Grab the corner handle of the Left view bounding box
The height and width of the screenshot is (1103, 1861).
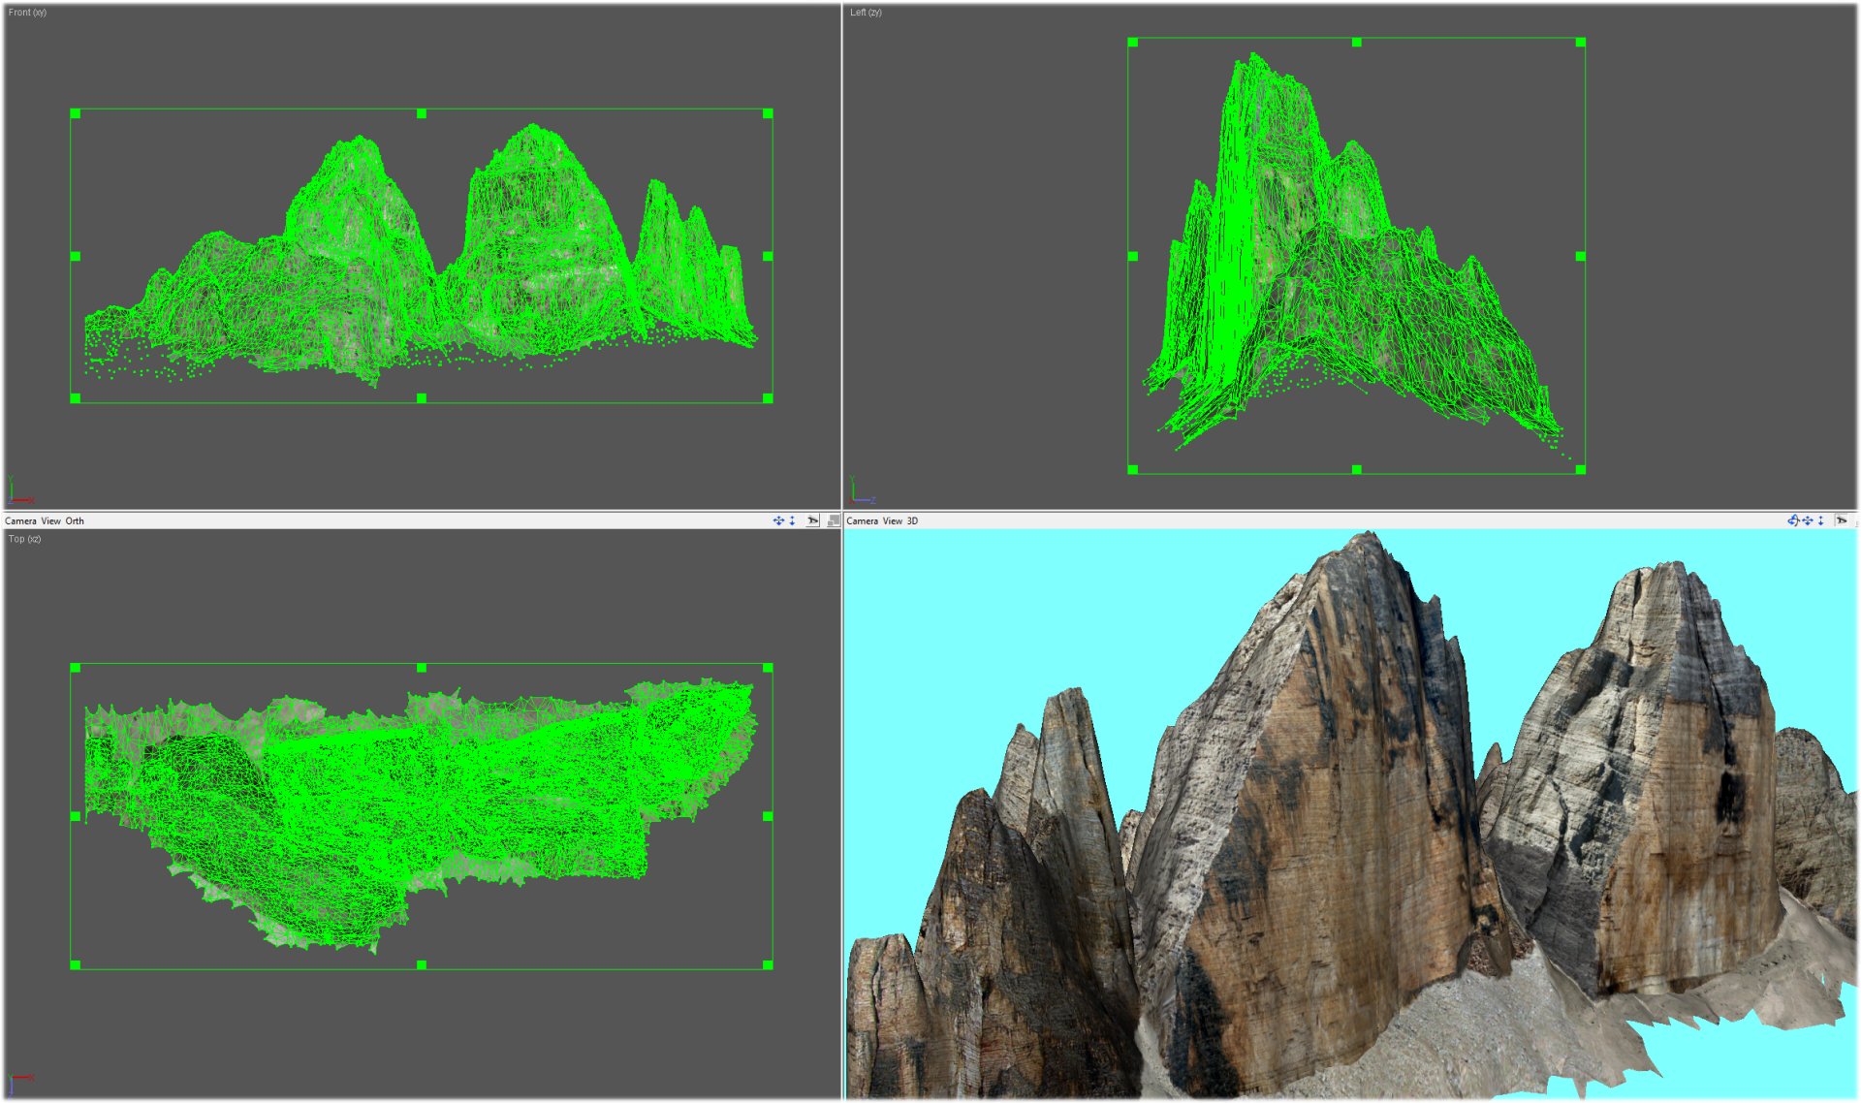(1131, 42)
